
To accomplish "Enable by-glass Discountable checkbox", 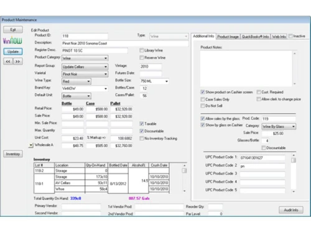I will coord(264,148).
